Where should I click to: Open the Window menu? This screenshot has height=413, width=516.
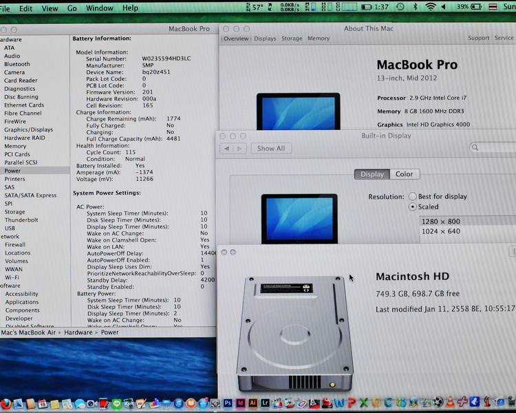click(x=99, y=8)
